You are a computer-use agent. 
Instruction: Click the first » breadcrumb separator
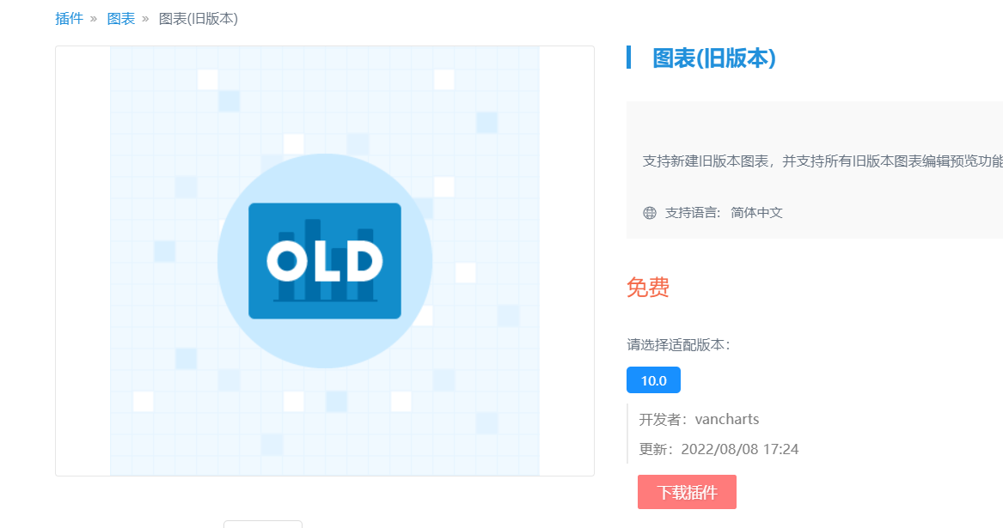coord(94,19)
